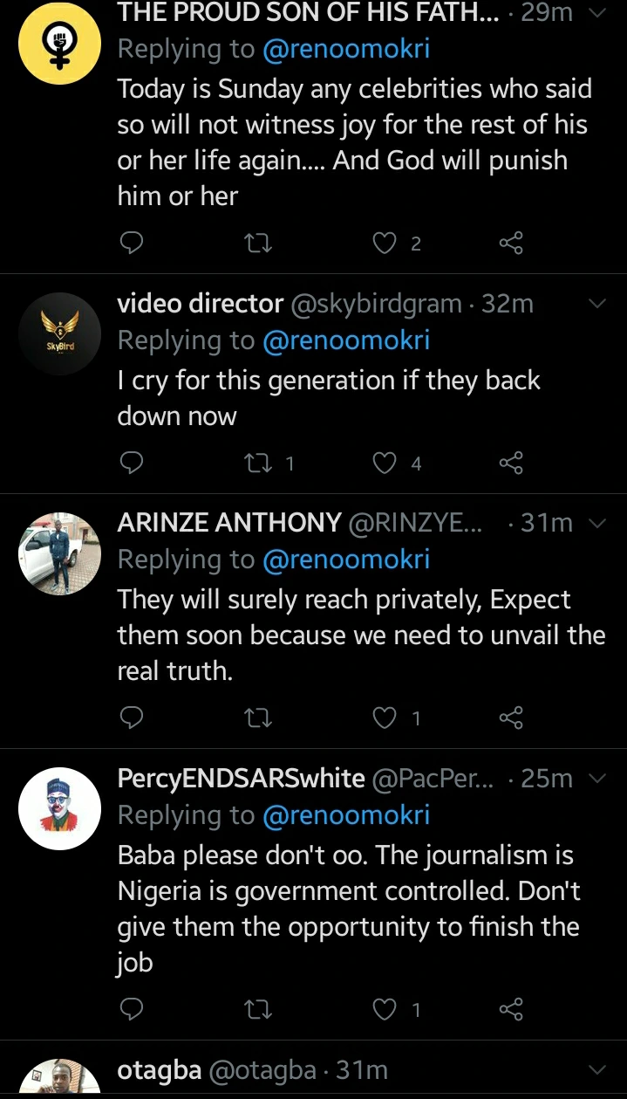This screenshot has width=627, height=1099.
Task: Retweet ARINZE ANTHONY's tweet
Action: pyautogui.click(x=259, y=718)
